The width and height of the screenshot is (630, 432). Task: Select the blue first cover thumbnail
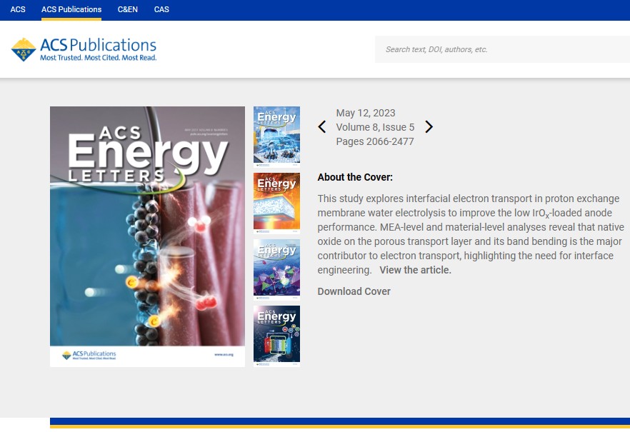[277, 136]
